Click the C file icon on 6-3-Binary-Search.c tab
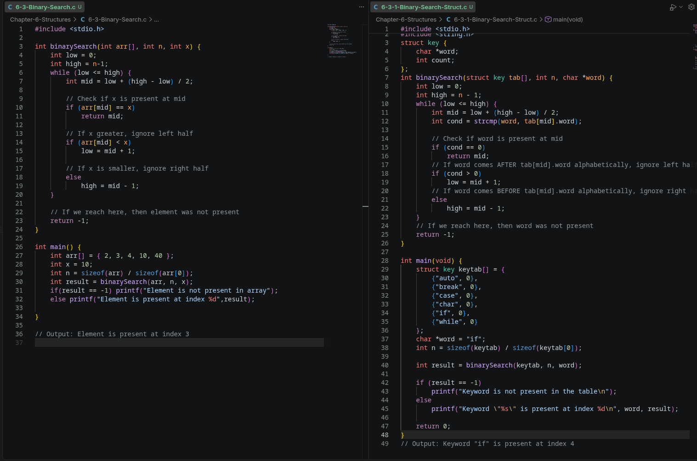Image resolution: width=697 pixels, height=461 pixels. (x=10, y=7)
